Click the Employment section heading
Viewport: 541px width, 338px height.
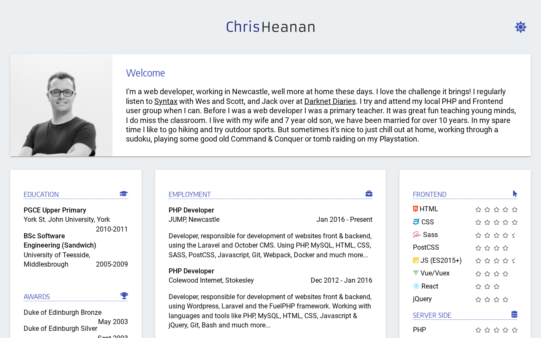[190, 194]
